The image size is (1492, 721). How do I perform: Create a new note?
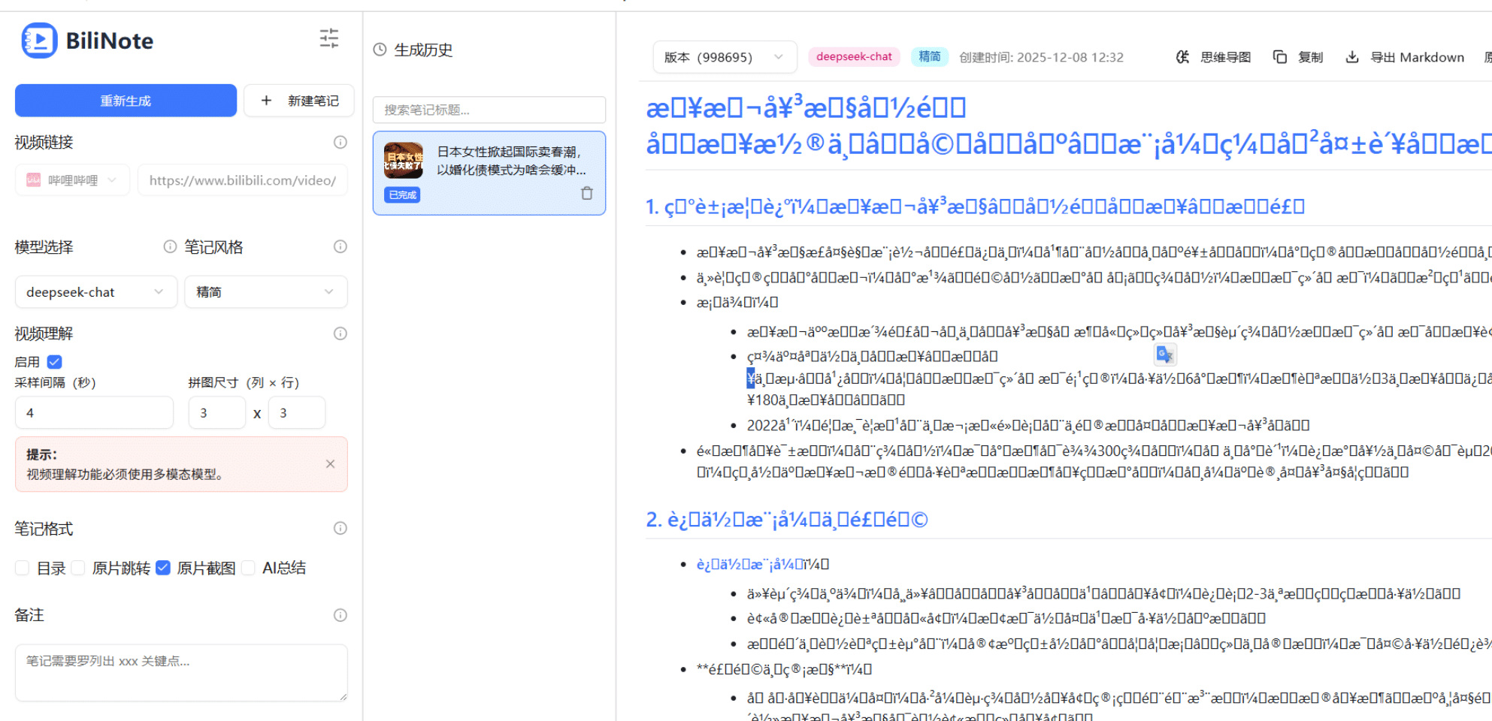299,101
